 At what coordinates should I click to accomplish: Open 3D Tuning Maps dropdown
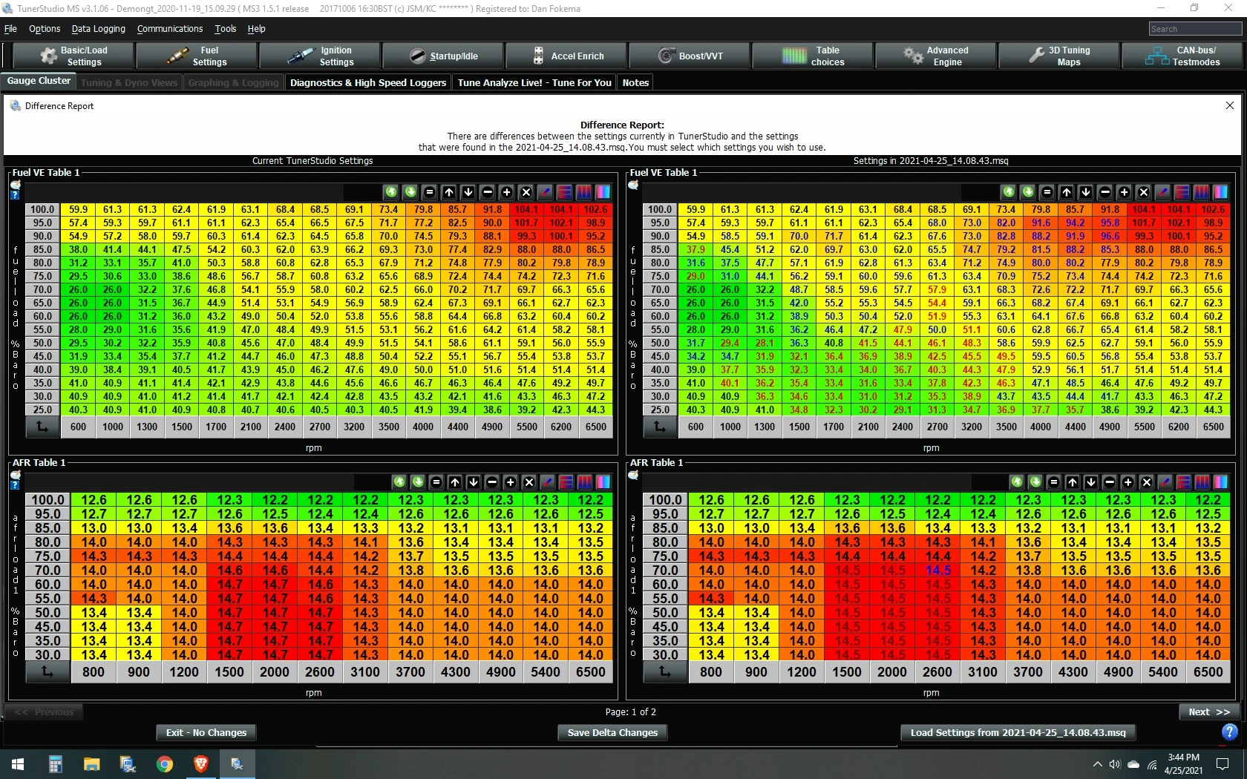1059,56
